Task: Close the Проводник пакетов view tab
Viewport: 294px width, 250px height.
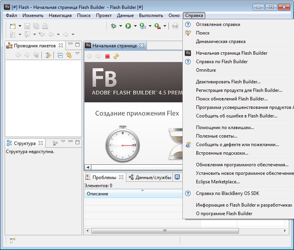Action: click(x=61, y=45)
